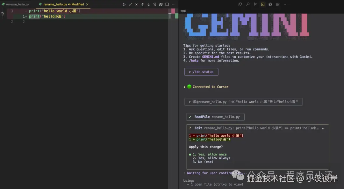Viewport: 344px width, 189px height.
Task: Go to next change with down arrow
Action: pyautogui.click(x=149, y=4)
